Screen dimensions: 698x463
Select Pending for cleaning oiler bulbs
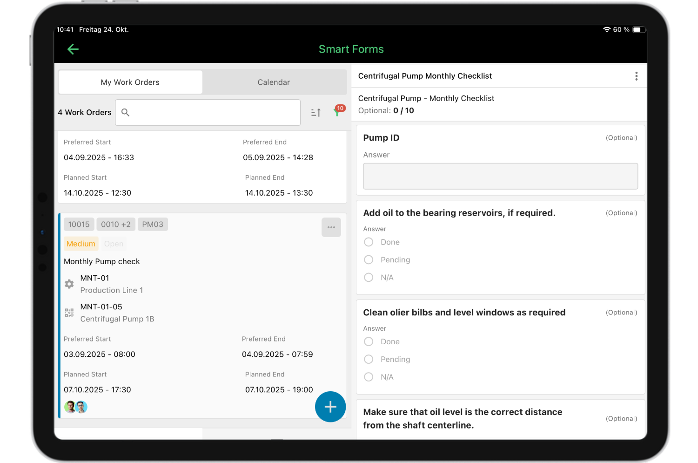coord(368,359)
